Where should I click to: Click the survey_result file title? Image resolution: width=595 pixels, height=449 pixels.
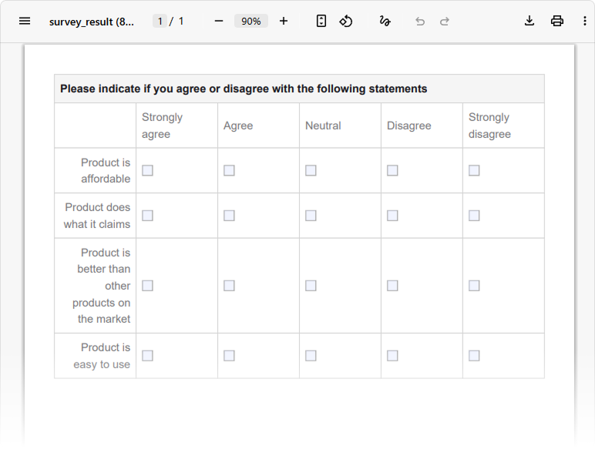(x=92, y=22)
